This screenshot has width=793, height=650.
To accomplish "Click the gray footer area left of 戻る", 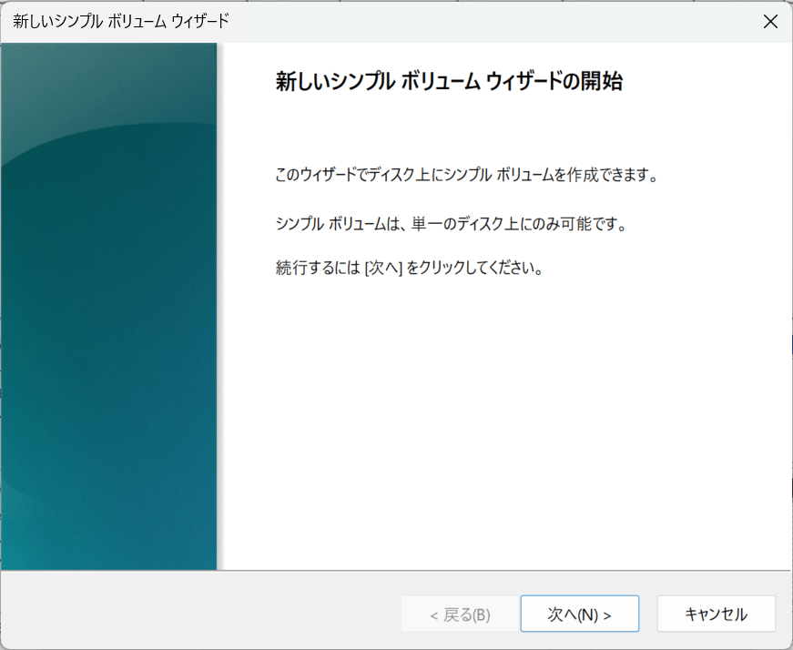I will click(x=201, y=610).
